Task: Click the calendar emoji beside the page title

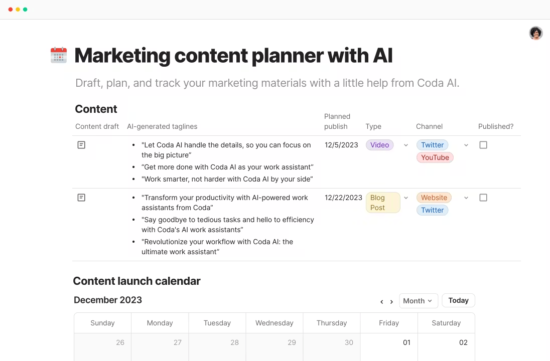Action: [59, 55]
